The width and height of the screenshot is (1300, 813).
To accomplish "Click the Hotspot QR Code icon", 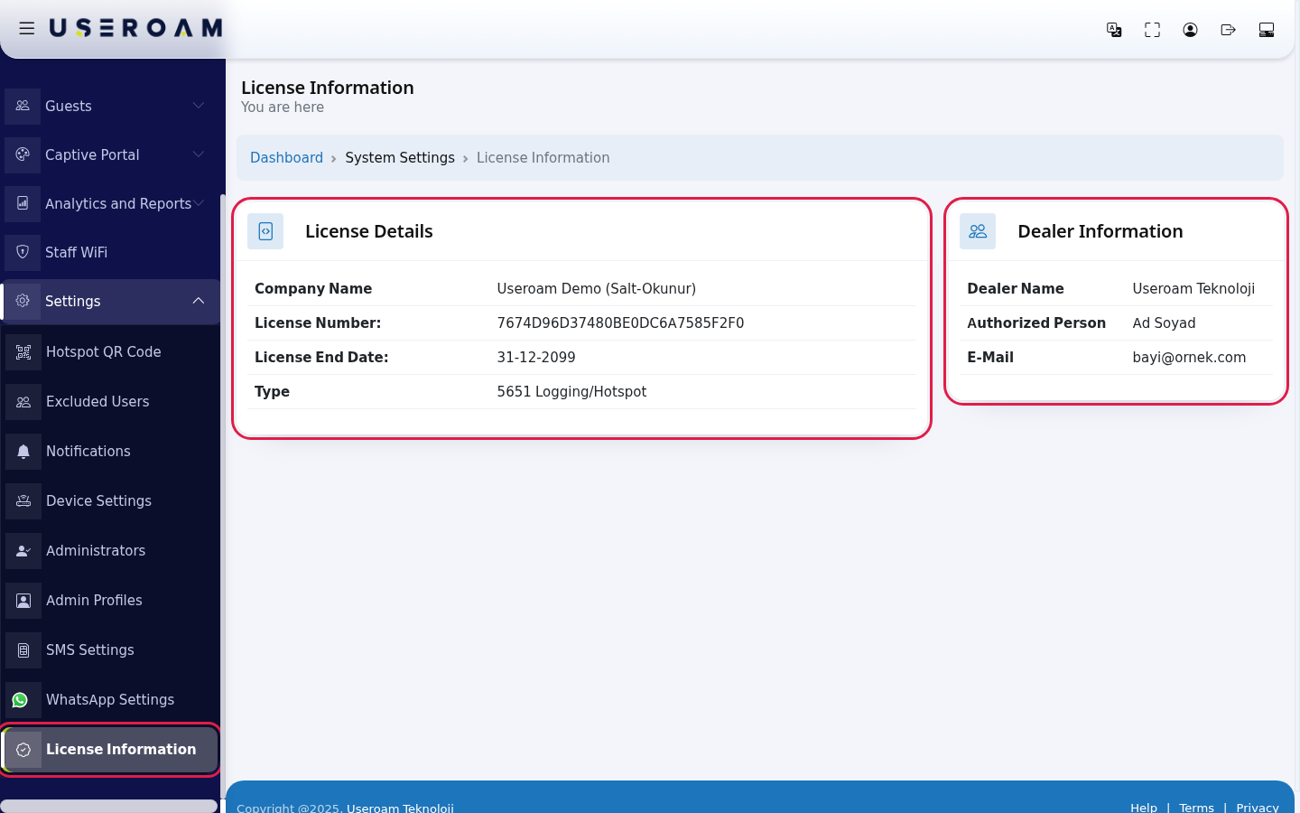I will point(23,352).
